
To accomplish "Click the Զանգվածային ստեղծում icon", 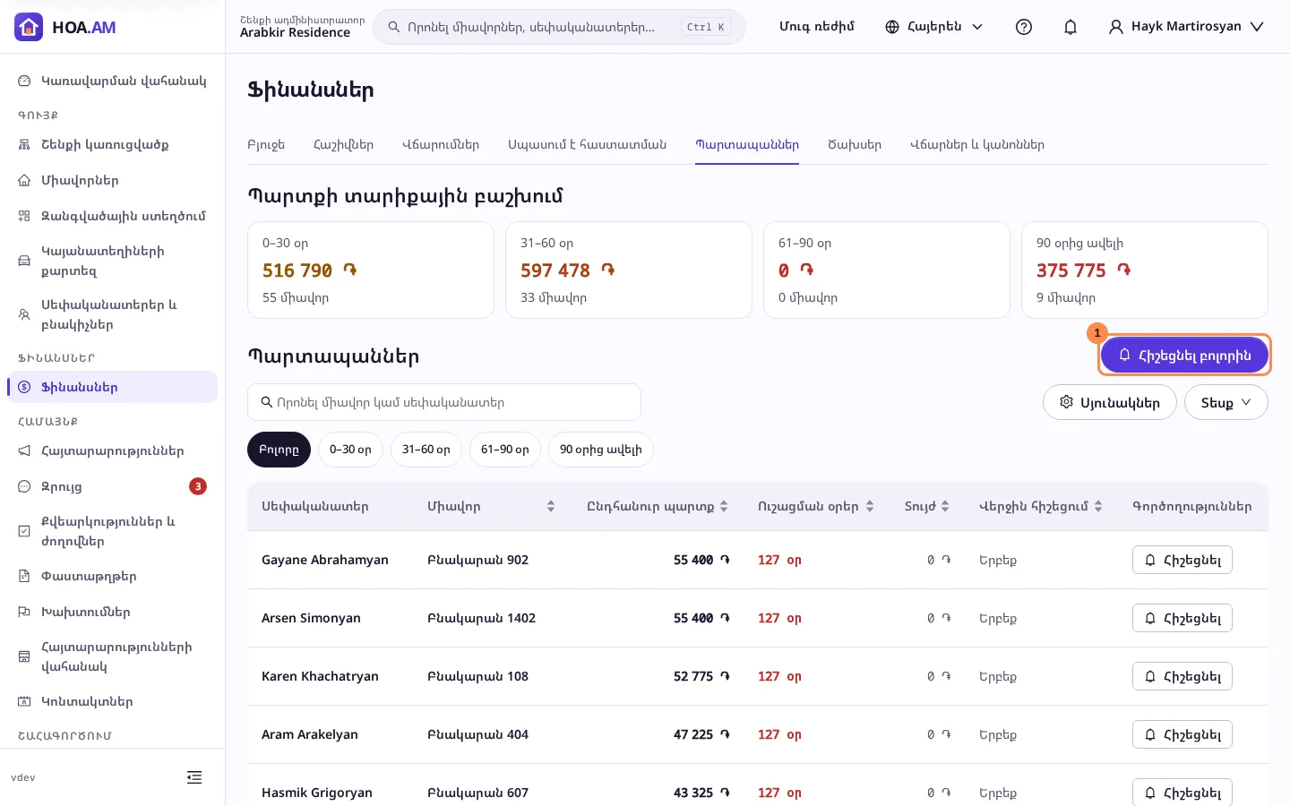I will click(24, 216).
